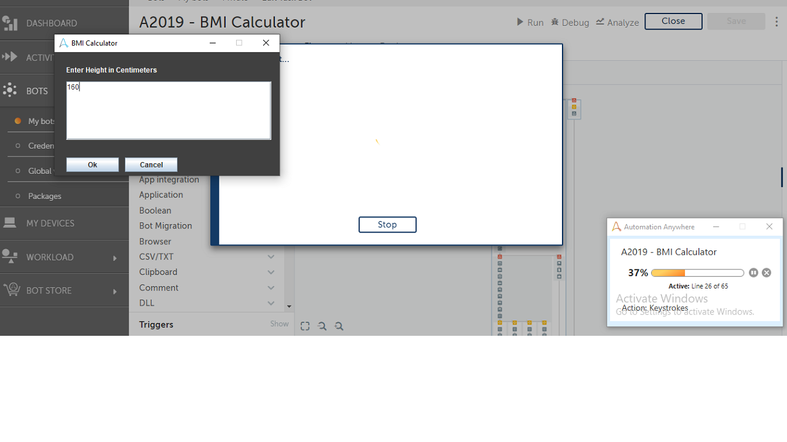The image size is (787, 442).
Task: Open the Analyze view
Action: 617,22
